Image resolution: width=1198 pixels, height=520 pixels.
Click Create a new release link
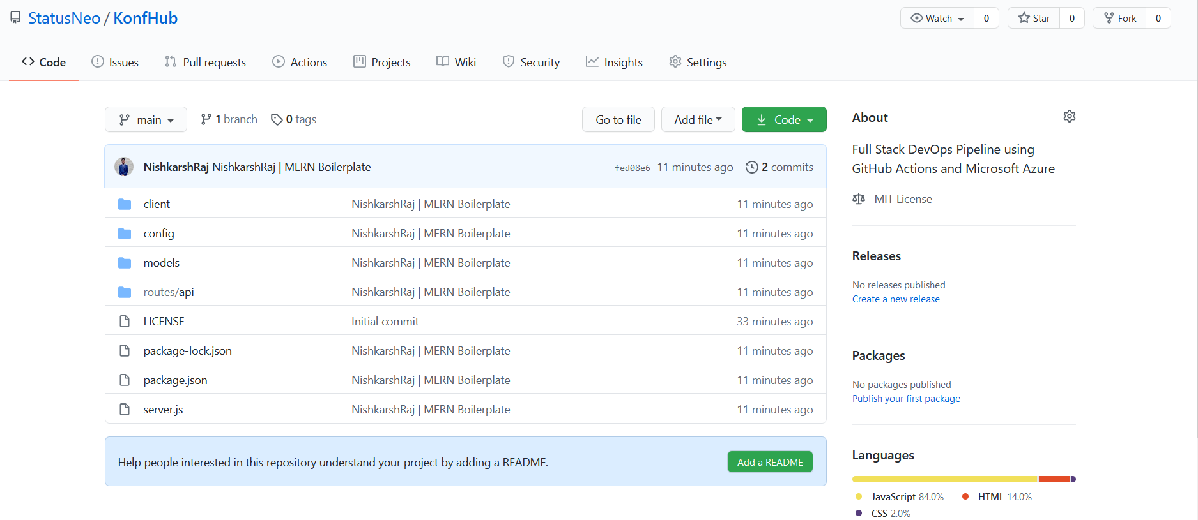coord(896,299)
